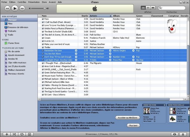Open the Présentation menu
This screenshot has height=137, width=190.
pyautogui.click(x=34, y=2)
